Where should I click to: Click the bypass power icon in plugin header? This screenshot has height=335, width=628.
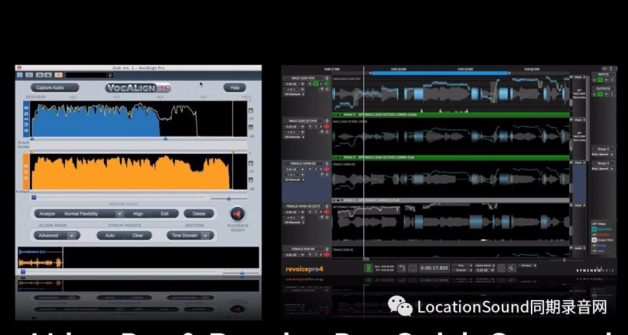(x=21, y=75)
